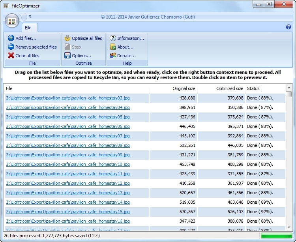Open pavilion_cafe_homestay11.jpg file link
The width and height of the screenshot is (296, 242).
tap(68, 174)
